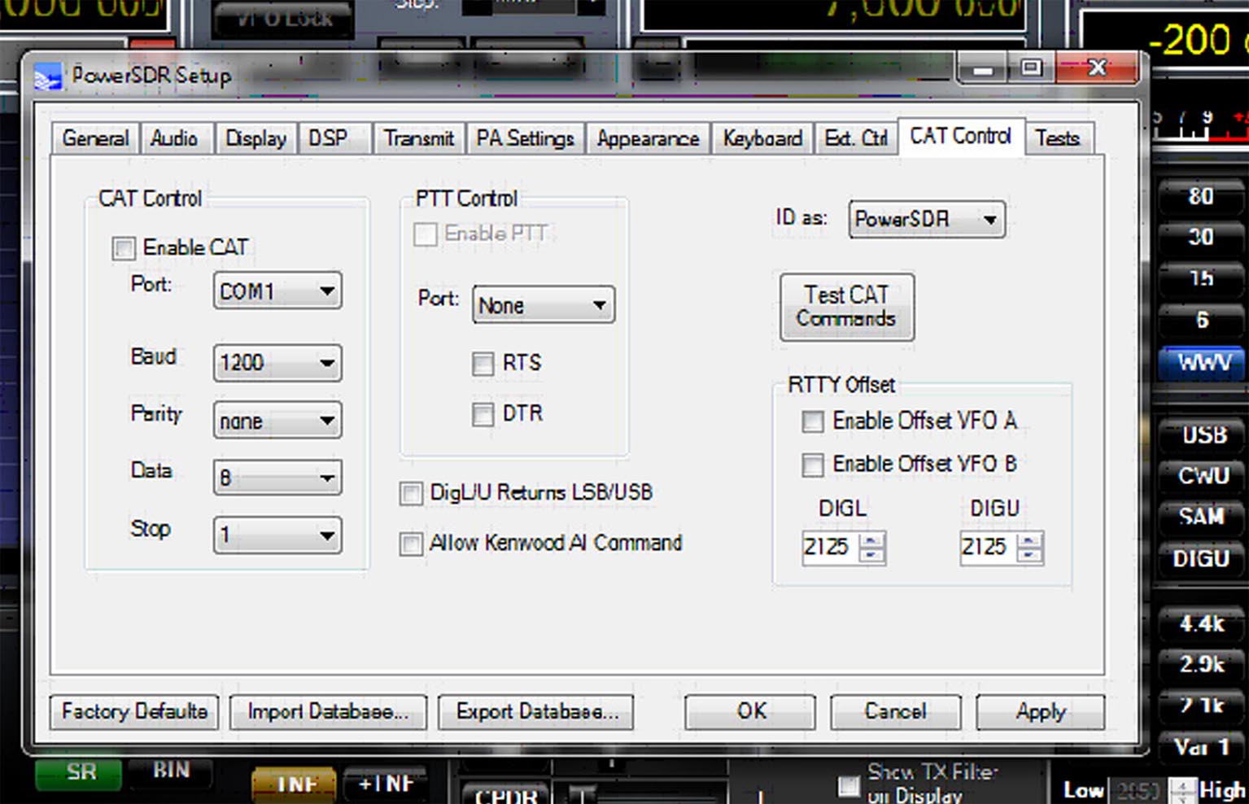Image resolution: width=1249 pixels, height=804 pixels.
Task: Check DigL/U Returns LSB/USB
Action: pos(411,493)
